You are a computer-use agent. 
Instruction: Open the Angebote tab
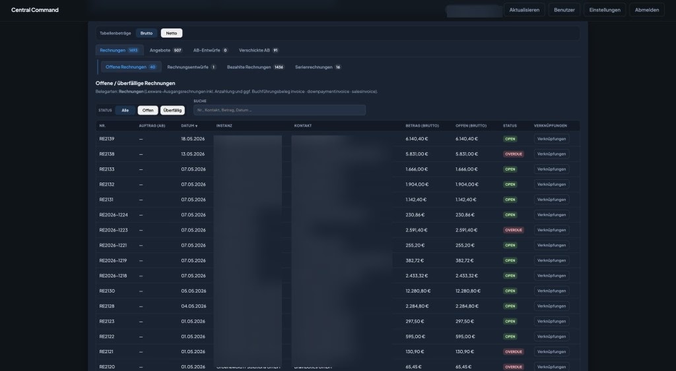[166, 50]
